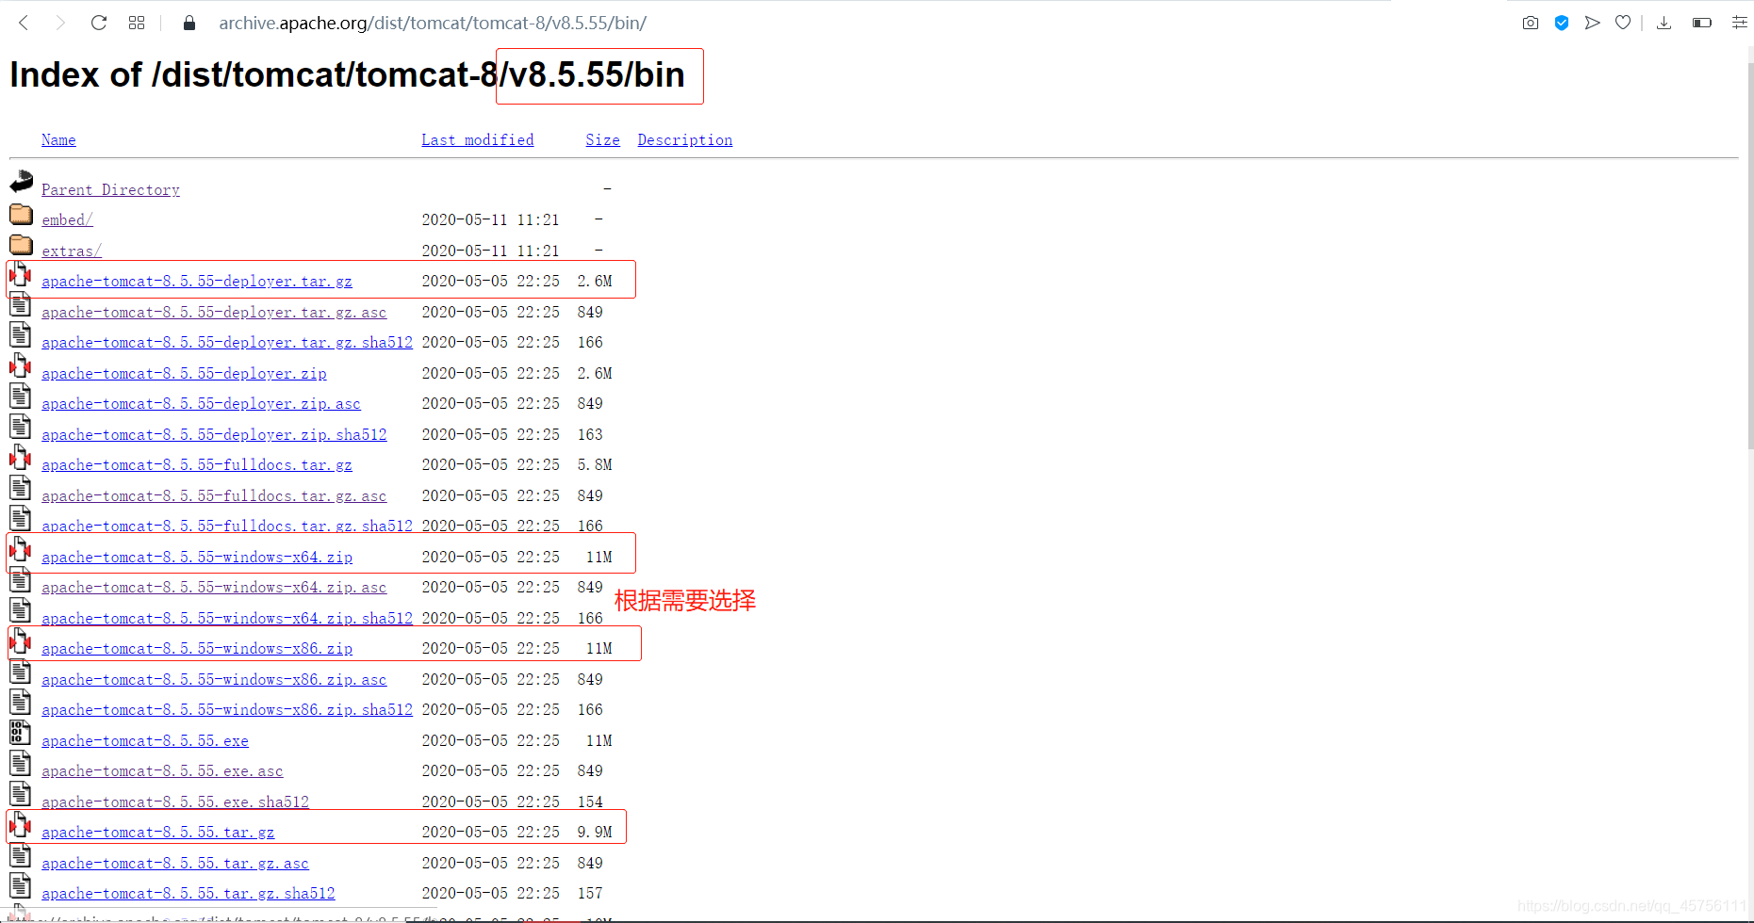Click text file icon beside windows-x64.zip.sha512
The image size is (1754, 923).
click(21, 610)
